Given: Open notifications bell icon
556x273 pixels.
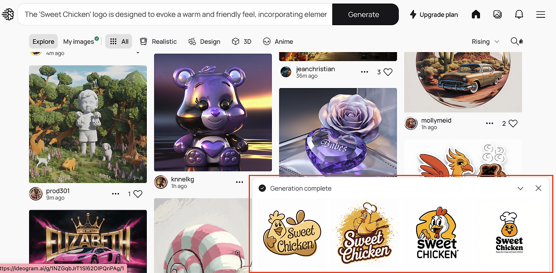Looking at the screenshot, I should (x=519, y=14).
